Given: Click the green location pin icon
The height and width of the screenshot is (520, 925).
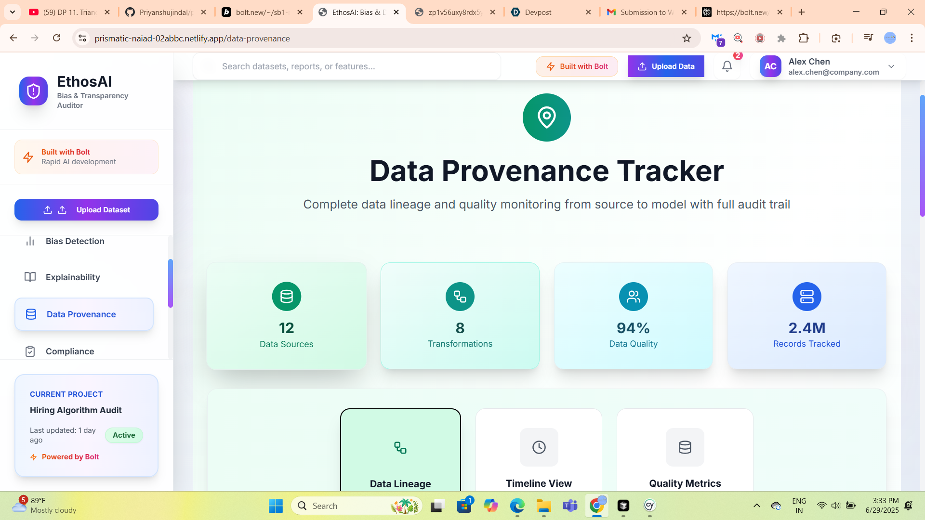Looking at the screenshot, I should [546, 117].
